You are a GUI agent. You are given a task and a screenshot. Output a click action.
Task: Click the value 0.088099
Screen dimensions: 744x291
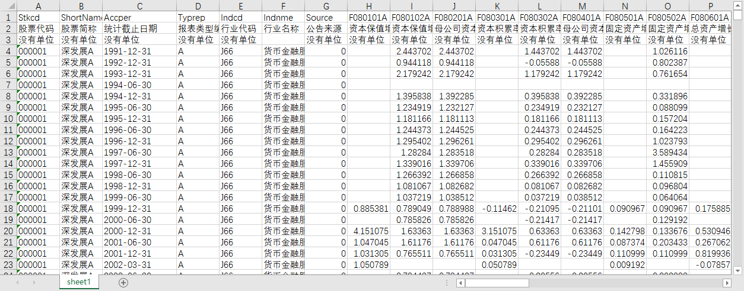click(x=668, y=108)
